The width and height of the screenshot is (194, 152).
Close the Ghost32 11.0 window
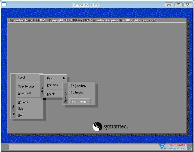point(188,5)
